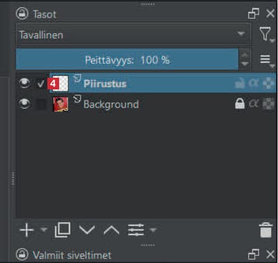Screen dimensions: 278x263
Task: Hide the Piirustus layer
Action: pyautogui.click(x=25, y=83)
